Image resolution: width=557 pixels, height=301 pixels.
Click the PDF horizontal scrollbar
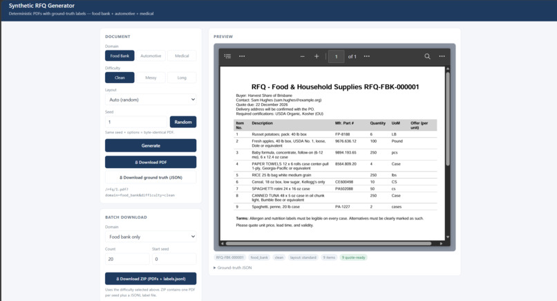pyautogui.click(x=328, y=244)
